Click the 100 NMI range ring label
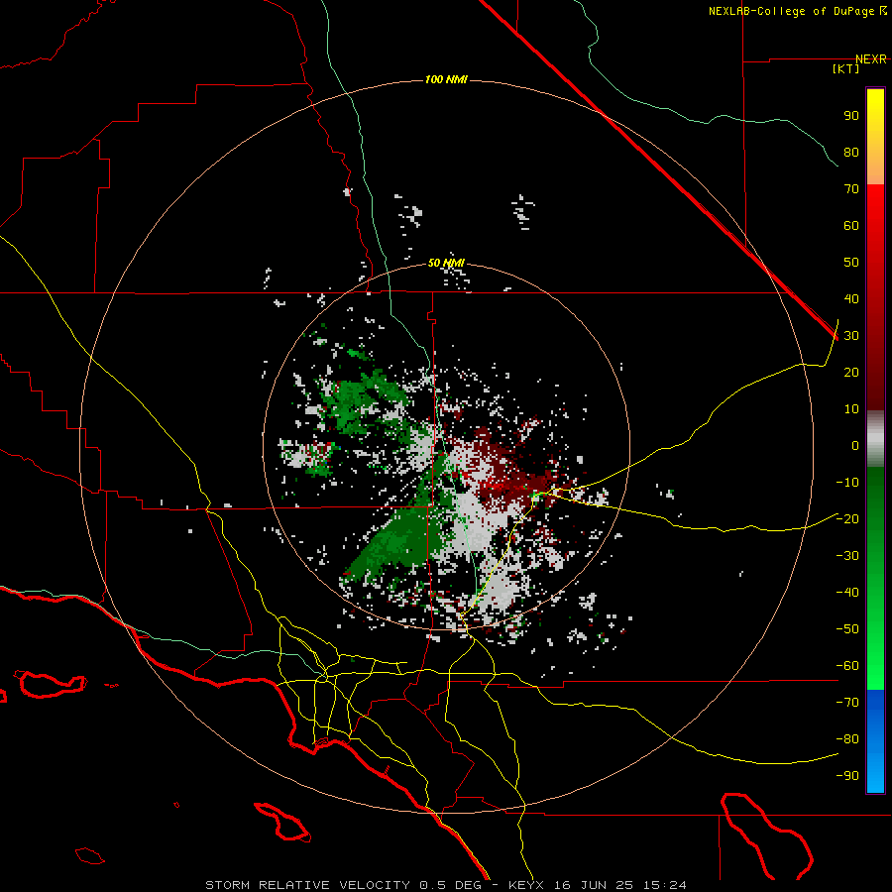 [446, 79]
